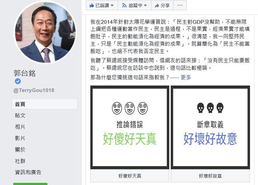Open the 影片 section
Viewport: 258px width, 185px height.
tap(20, 138)
